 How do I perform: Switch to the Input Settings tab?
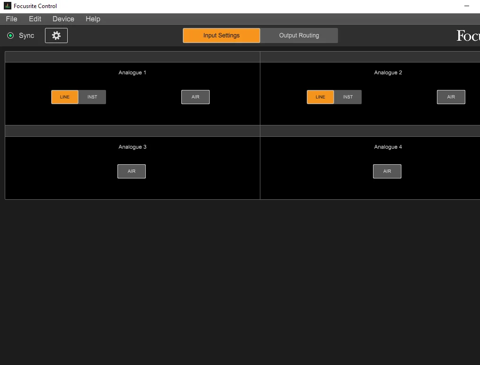tap(222, 36)
